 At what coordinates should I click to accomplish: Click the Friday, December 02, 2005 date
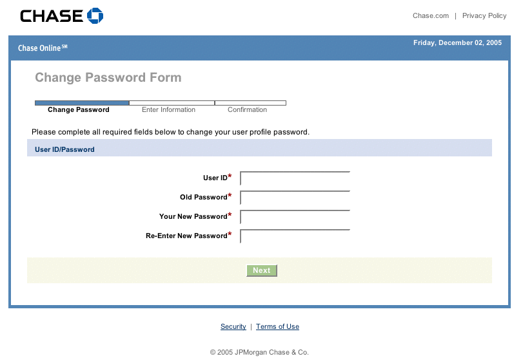point(457,43)
